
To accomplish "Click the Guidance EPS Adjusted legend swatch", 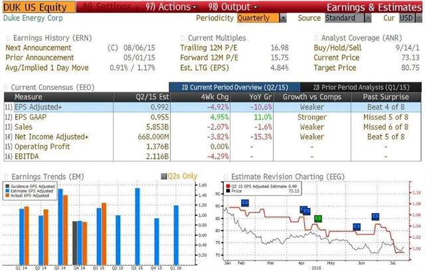I will (7, 187).
